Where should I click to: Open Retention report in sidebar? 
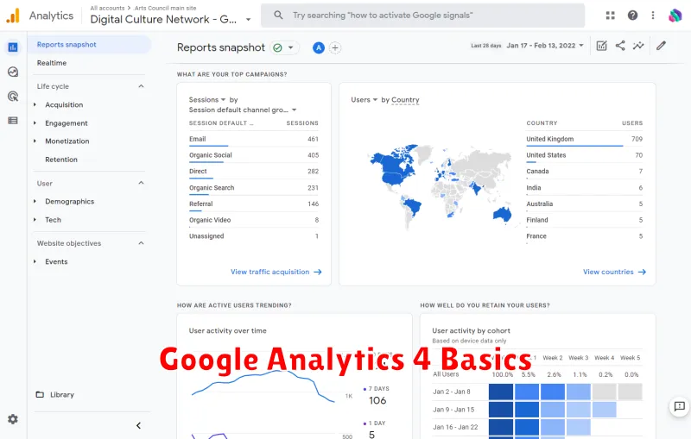[60, 160]
